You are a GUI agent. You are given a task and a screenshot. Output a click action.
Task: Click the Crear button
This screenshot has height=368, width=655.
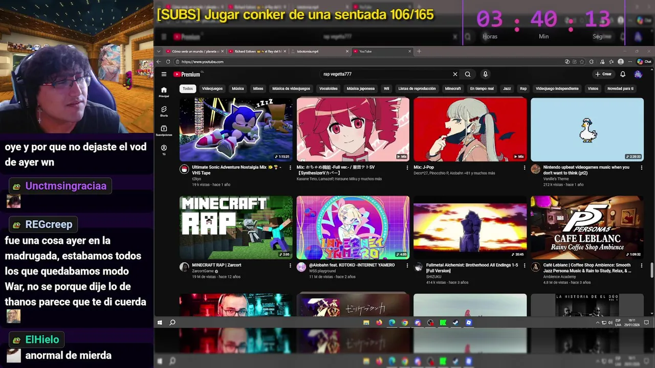tap(603, 74)
